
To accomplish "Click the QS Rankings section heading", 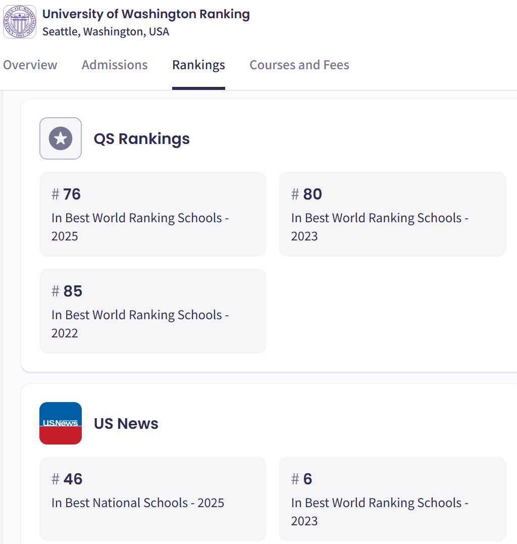I will pos(142,139).
